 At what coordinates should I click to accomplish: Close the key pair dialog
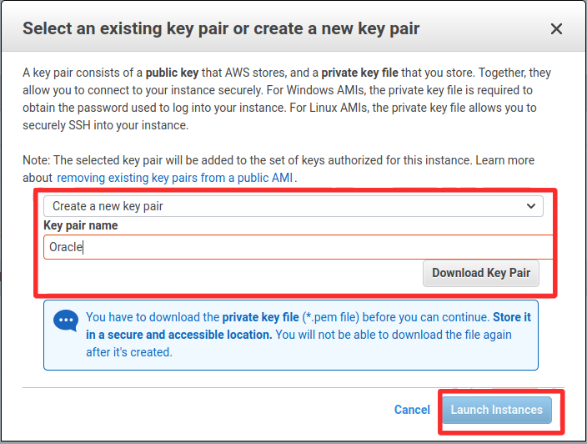pyautogui.click(x=557, y=29)
